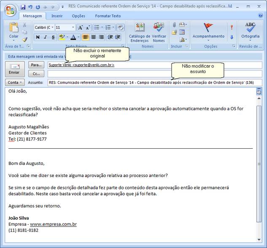Apply the yellow text highlight color
This screenshot has height=248, width=267.
pos(62,37)
